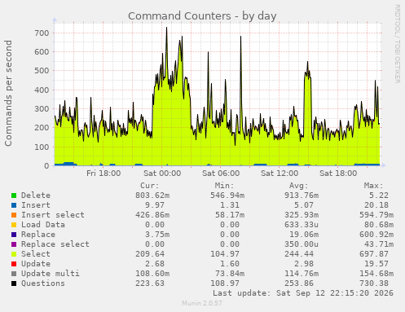Click the 'Sat 18:00' time axis label
Viewport: 405px width, 312px height.
338,174
